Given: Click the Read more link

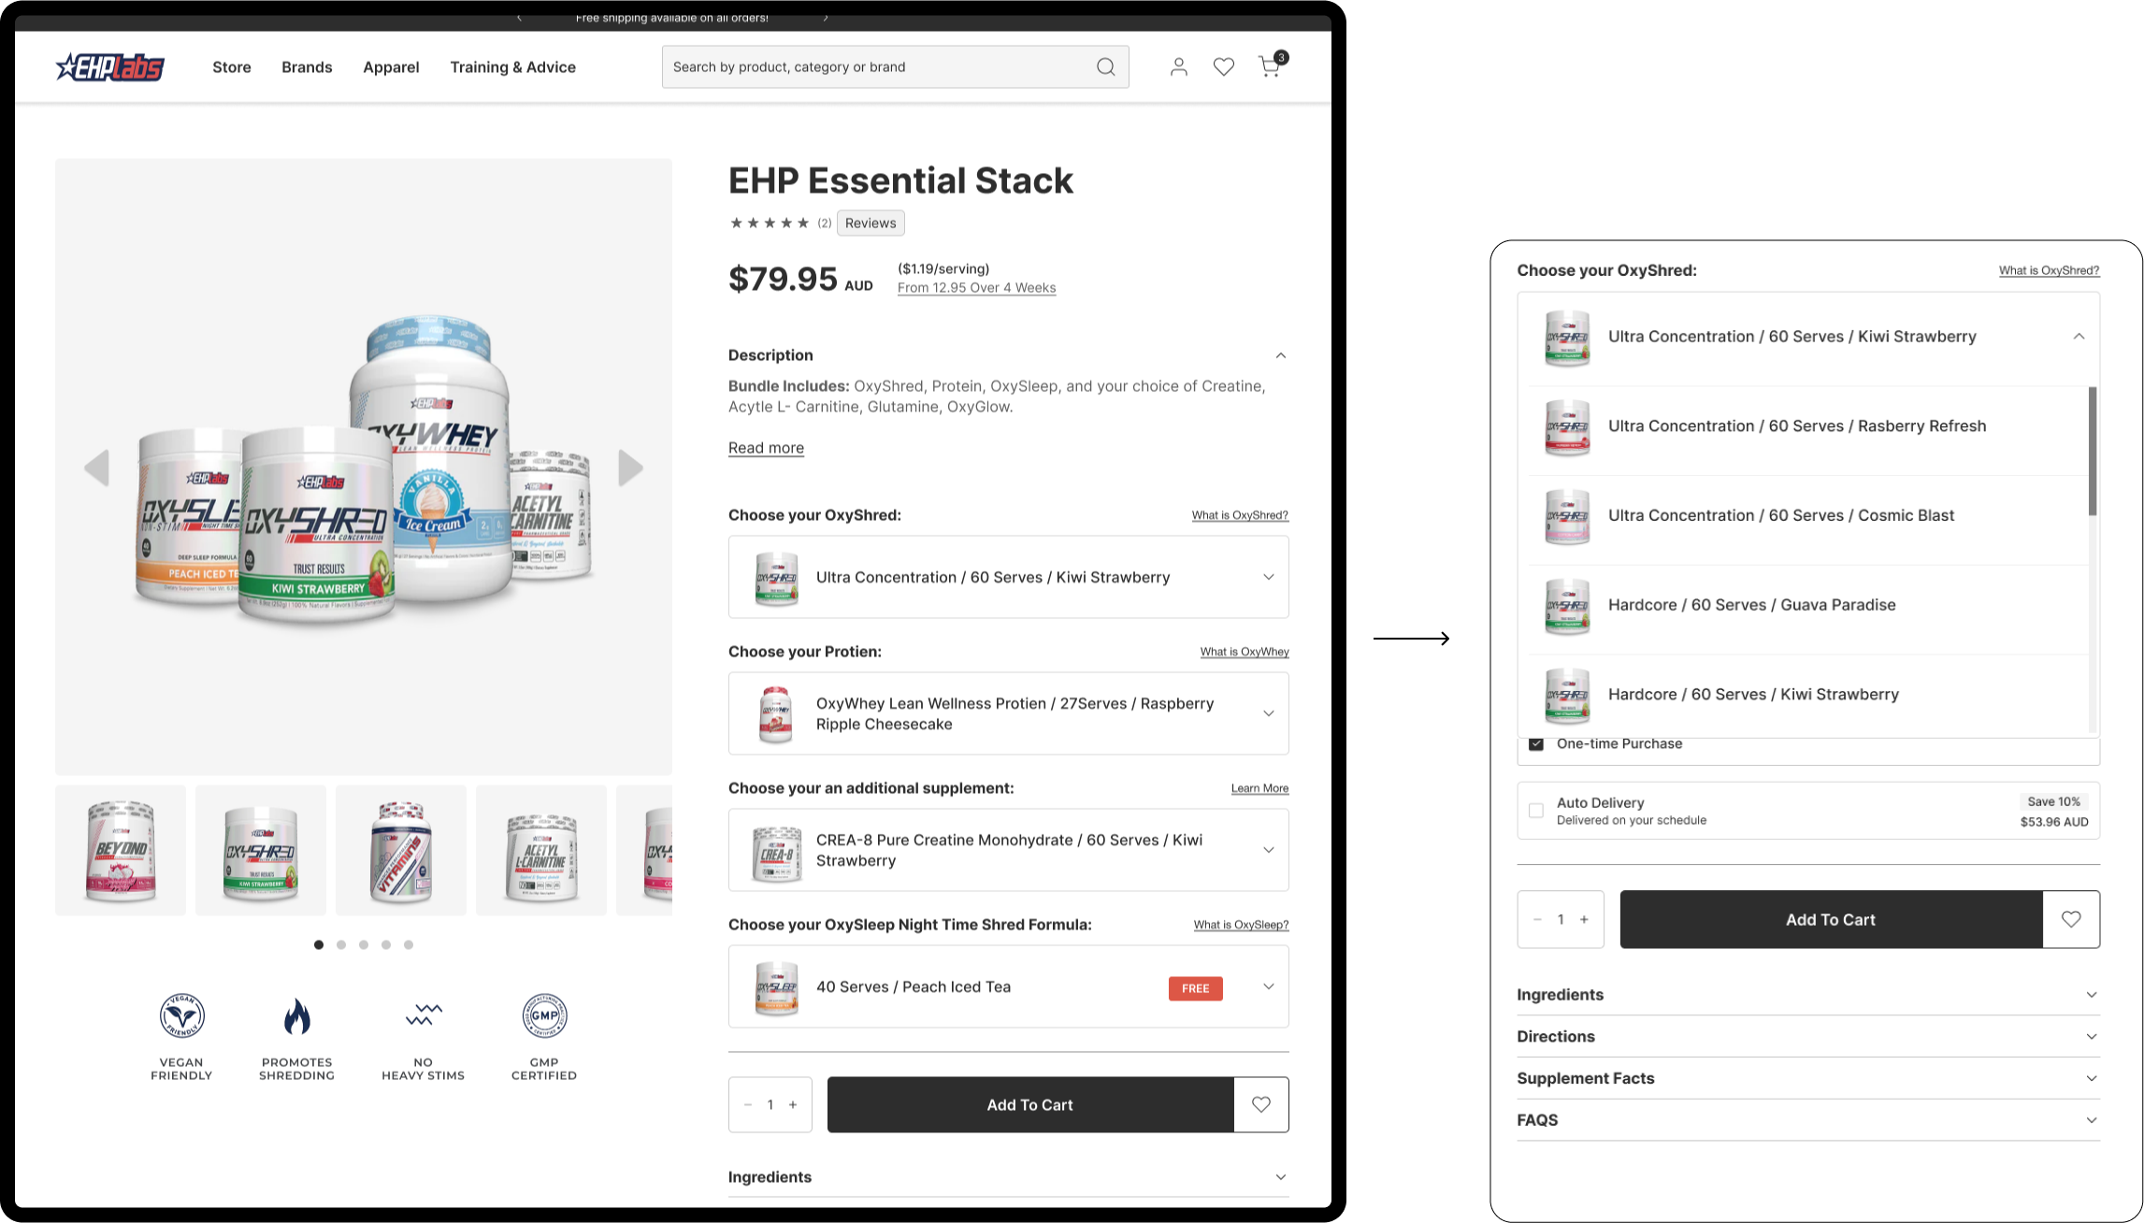Looking at the screenshot, I should (x=766, y=448).
